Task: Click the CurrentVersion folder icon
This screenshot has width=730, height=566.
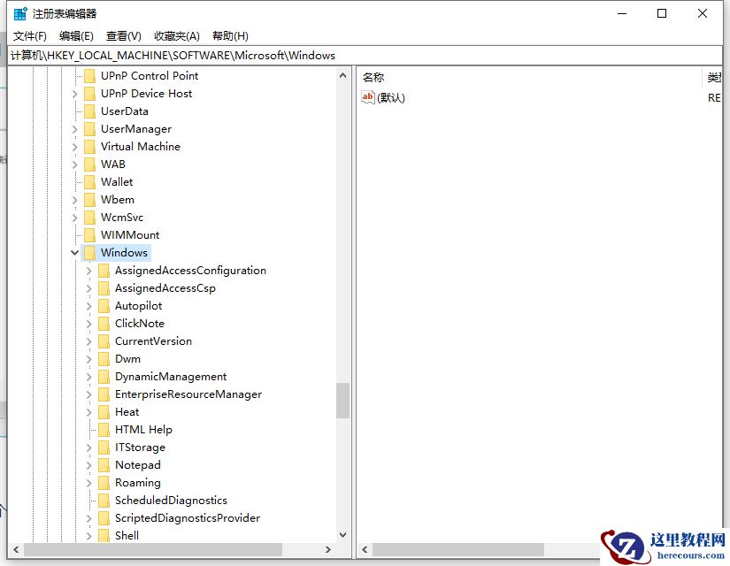Action: click(105, 340)
